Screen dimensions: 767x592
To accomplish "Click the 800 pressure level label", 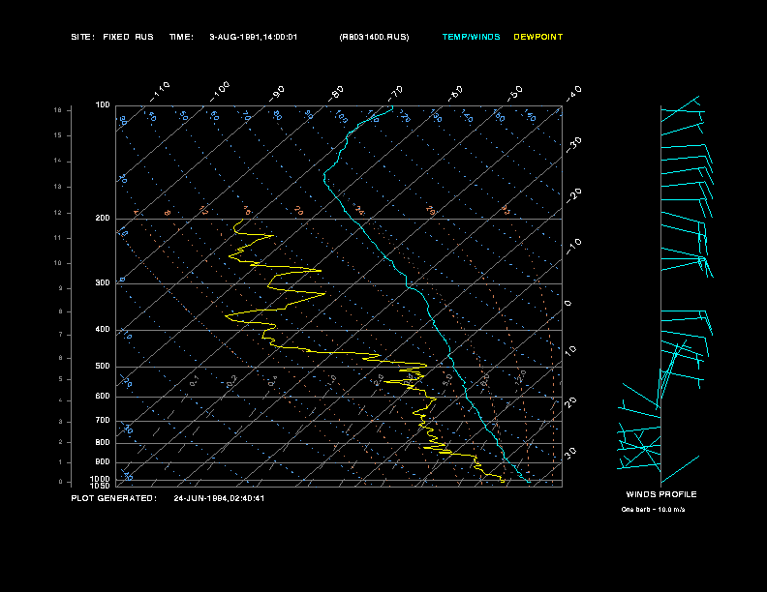I will point(103,442).
